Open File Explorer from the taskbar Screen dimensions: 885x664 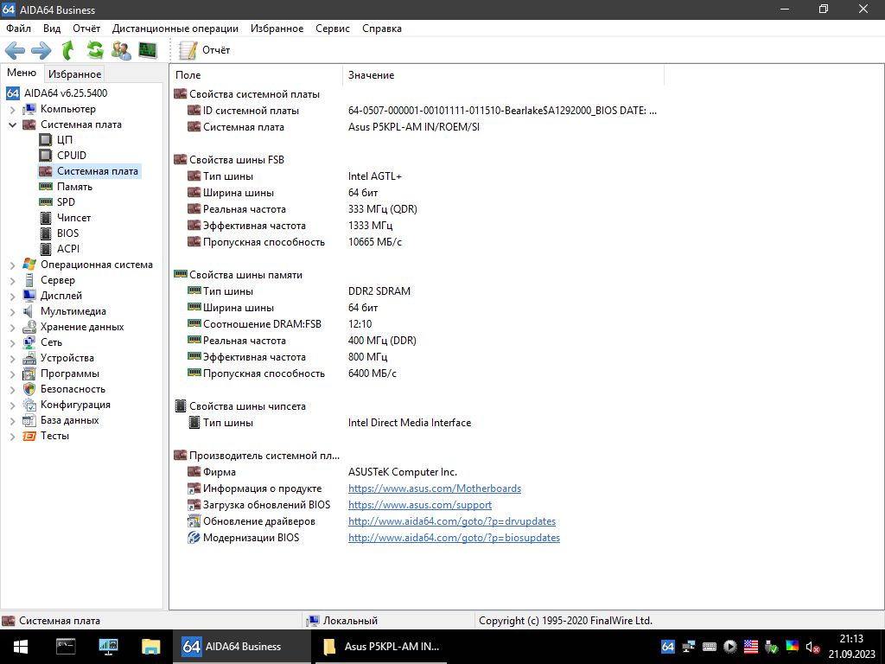150,647
